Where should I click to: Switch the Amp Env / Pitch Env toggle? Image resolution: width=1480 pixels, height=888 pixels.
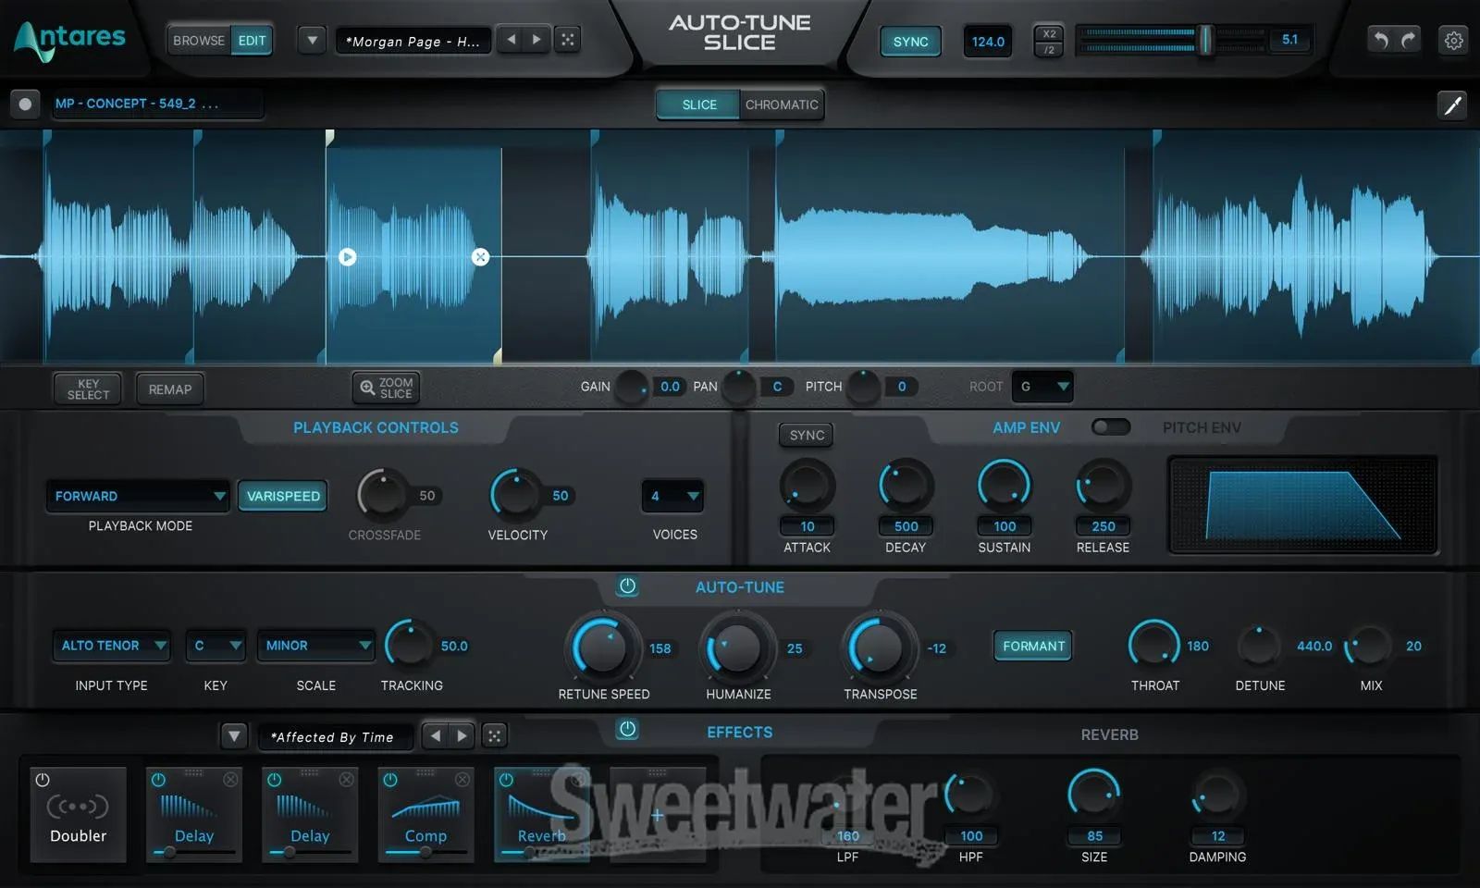[x=1110, y=426]
